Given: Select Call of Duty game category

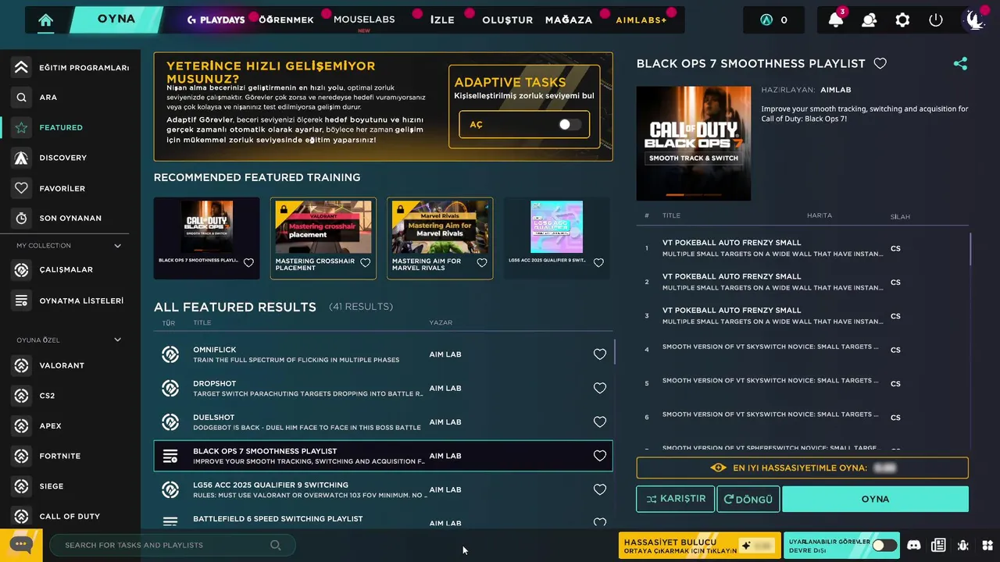Looking at the screenshot, I should pyautogui.click(x=70, y=516).
